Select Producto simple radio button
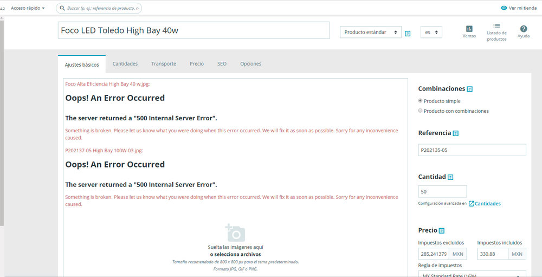Screen dimensions: 542x277 click(421, 101)
